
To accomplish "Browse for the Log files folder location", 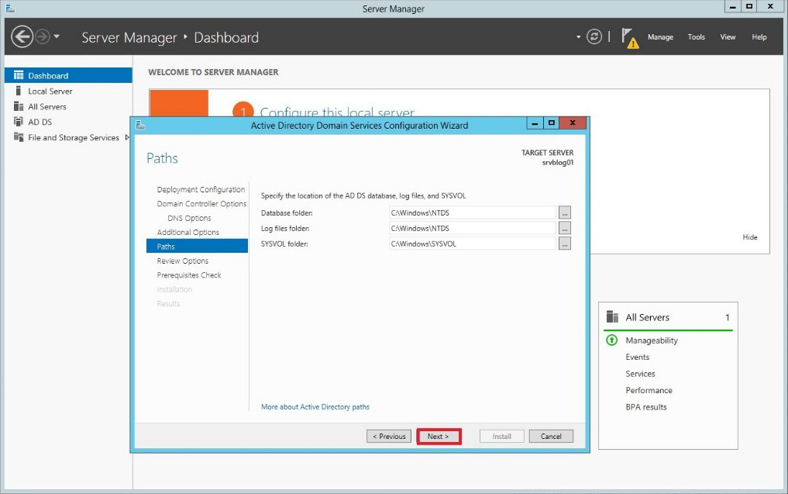I will (x=565, y=228).
